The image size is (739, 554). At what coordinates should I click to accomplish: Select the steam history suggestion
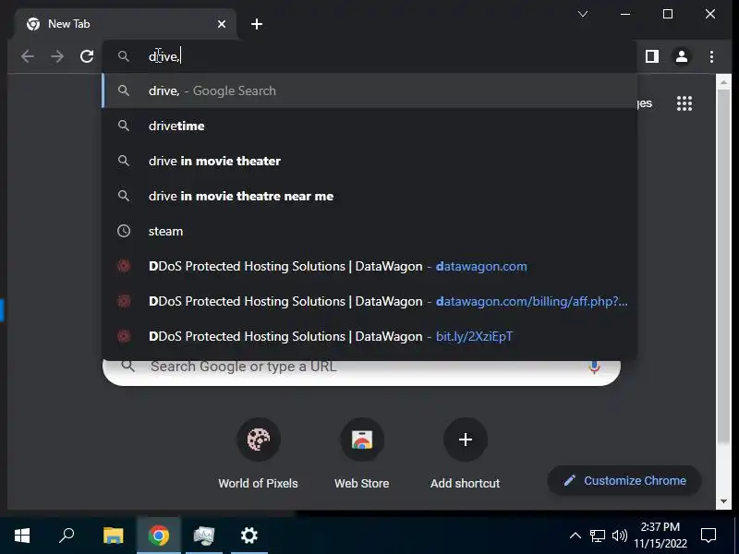coord(369,232)
